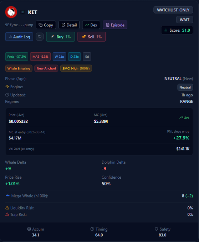Viewport: 199px width, 242px height.
Task: Click the KET token name
Action: [x=32, y=12]
